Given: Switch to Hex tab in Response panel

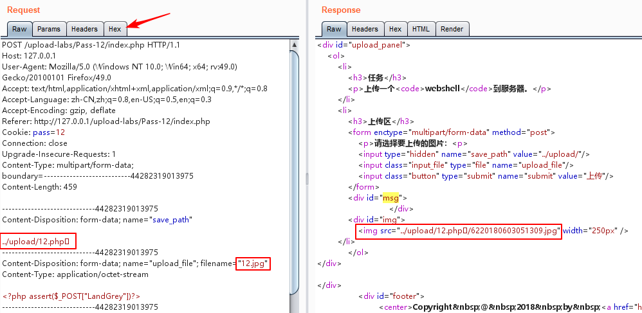Looking at the screenshot, I should 395,29.
